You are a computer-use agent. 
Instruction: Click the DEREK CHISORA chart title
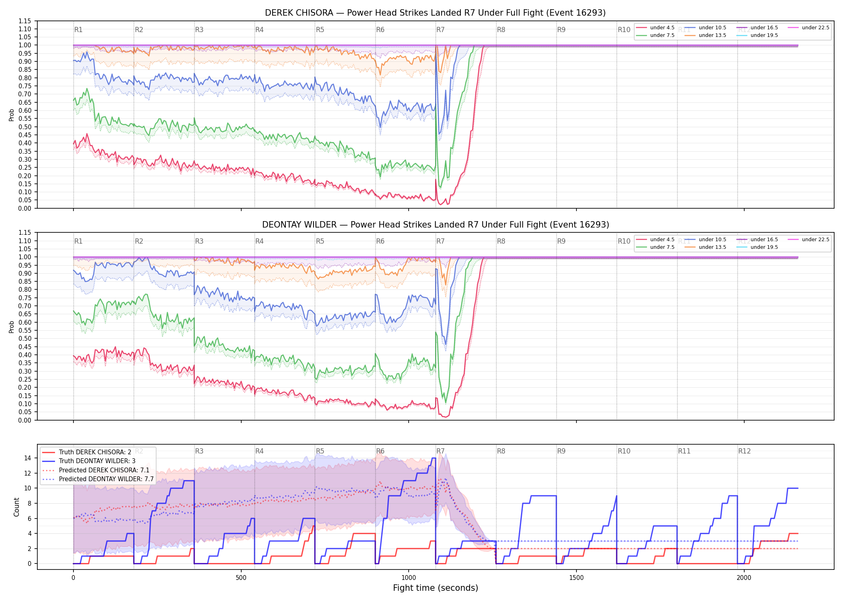pyautogui.click(x=435, y=13)
